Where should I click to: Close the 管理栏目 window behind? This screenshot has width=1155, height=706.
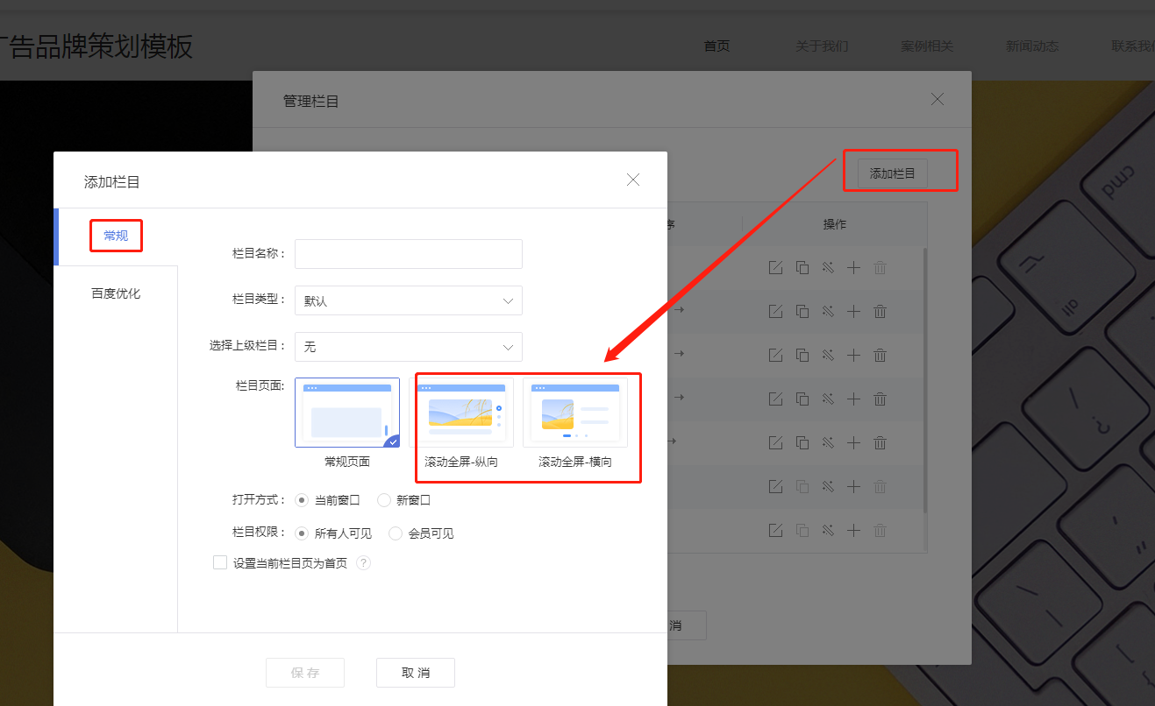pos(938,99)
